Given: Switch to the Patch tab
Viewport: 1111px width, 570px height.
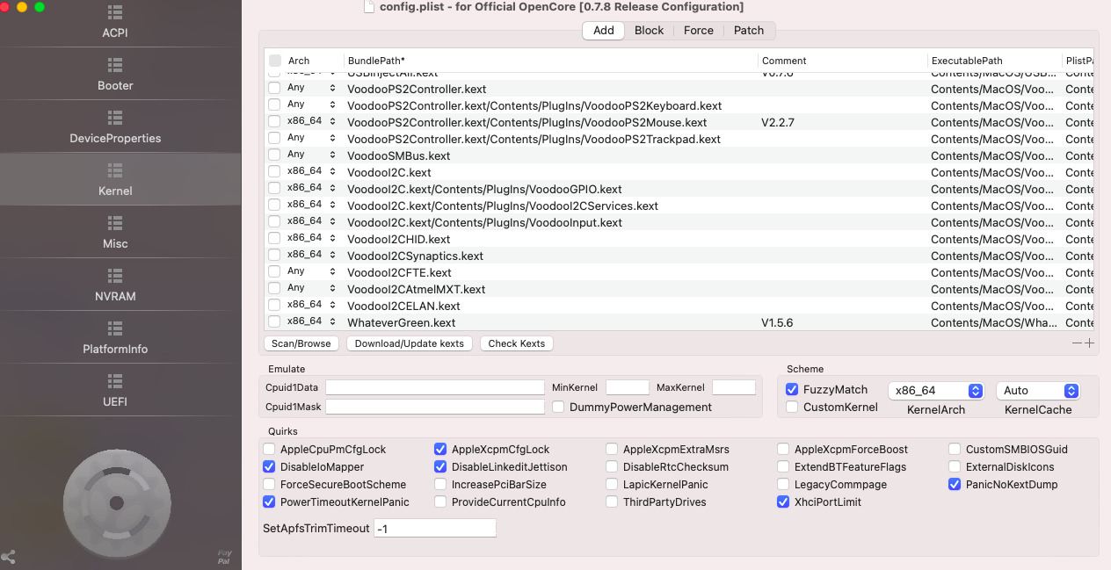Looking at the screenshot, I should tap(749, 30).
